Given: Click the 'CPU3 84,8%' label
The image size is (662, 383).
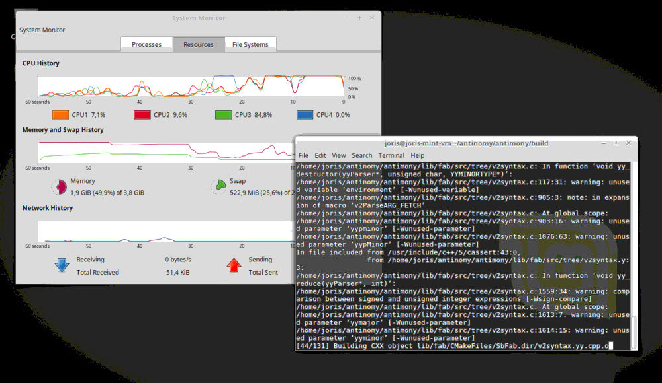Looking at the screenshot, I should [x=254, y=115].
